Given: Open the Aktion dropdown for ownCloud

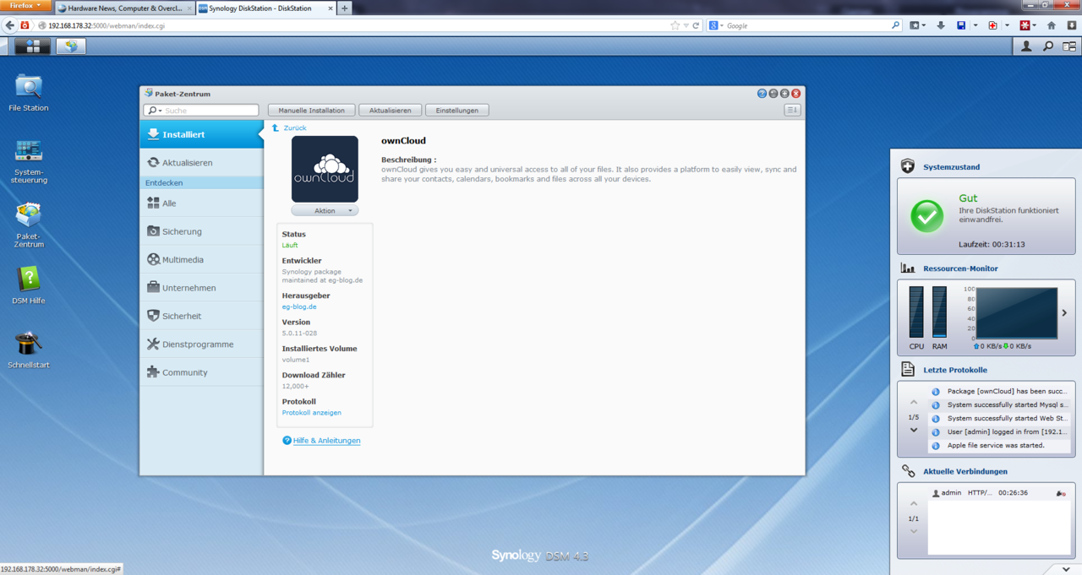Looking at the screenshot, I should pos(325,210).
